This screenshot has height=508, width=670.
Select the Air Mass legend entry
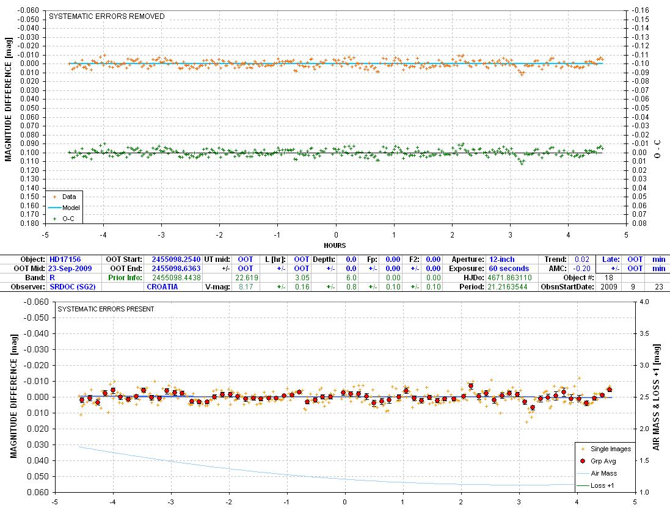pyautogui.click(x=597, y=473)
